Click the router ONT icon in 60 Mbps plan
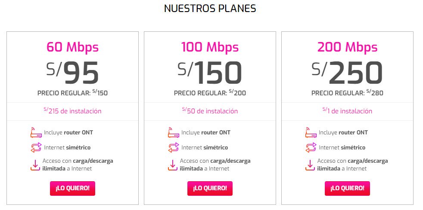 tap(36, 133)
